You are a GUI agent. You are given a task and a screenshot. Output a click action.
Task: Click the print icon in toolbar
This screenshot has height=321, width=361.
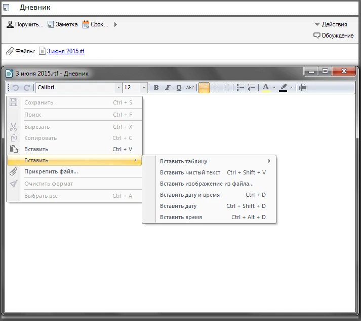303,88
